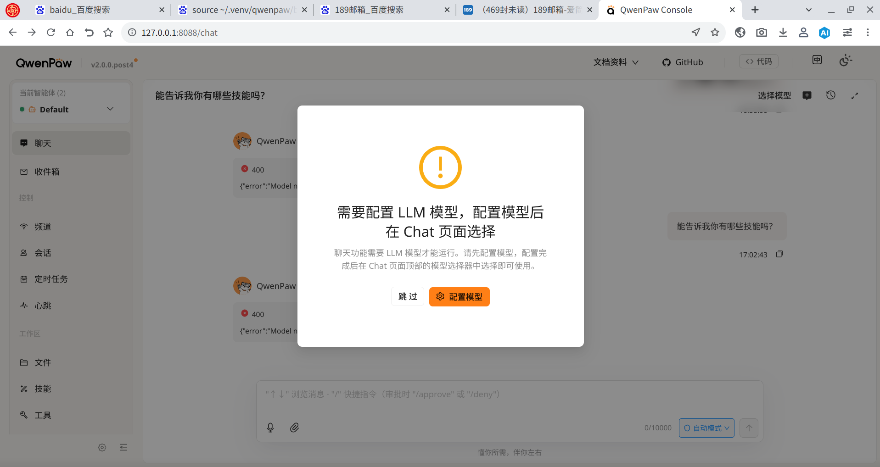The width and height of the screenshot is (880, 467).
Task: Click the 工具 wrench icon
Action: pyautogui.click(x=24, y=415)
